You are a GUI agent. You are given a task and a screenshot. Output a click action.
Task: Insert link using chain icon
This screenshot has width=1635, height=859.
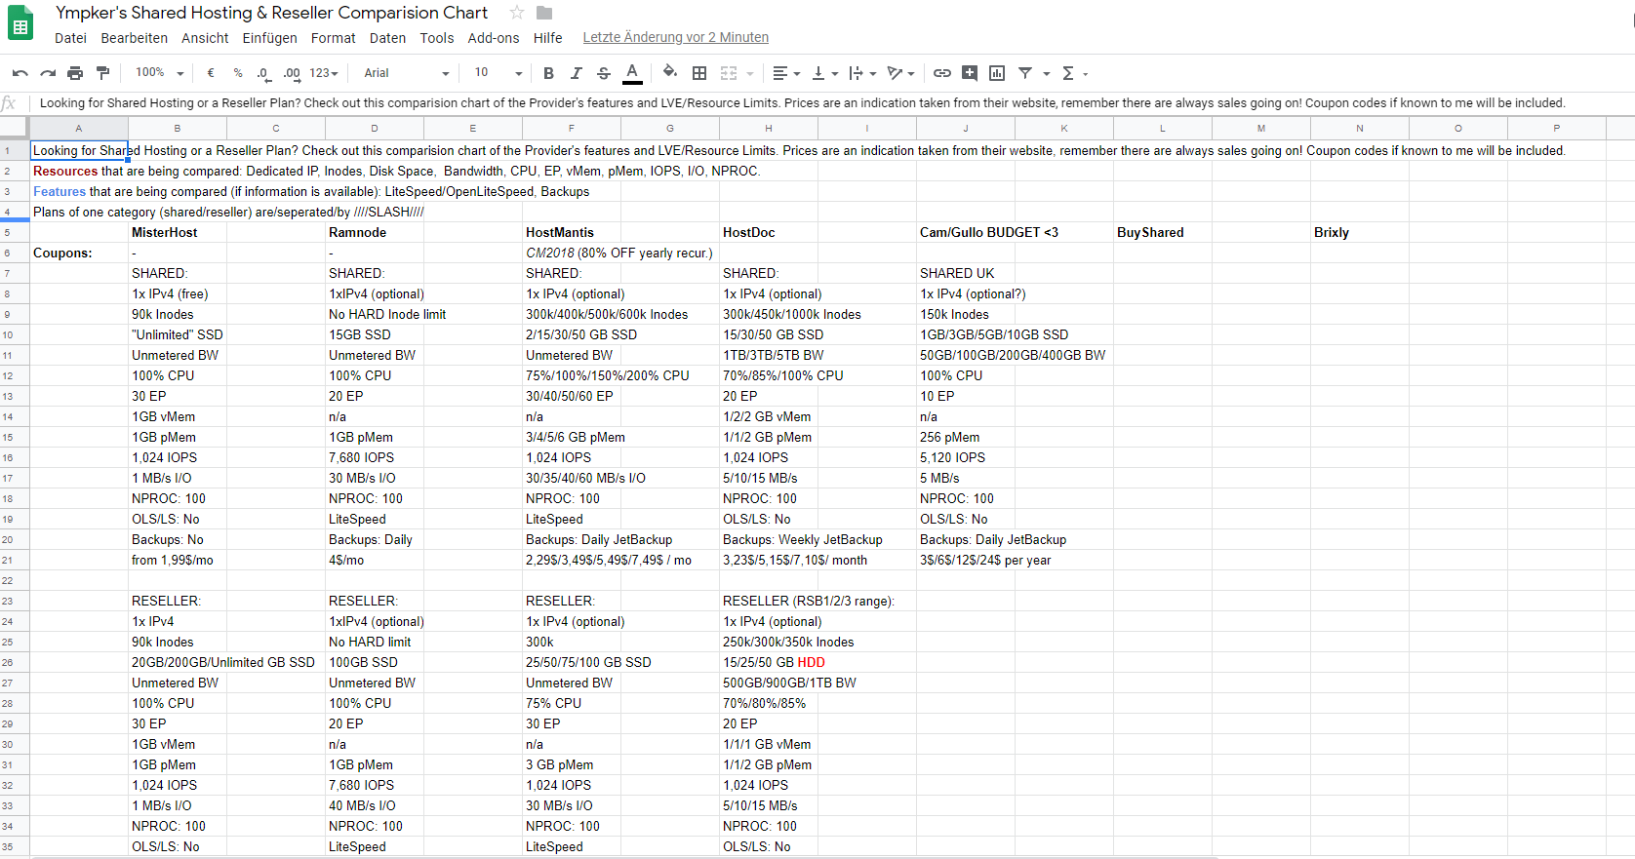coord(941,73)
